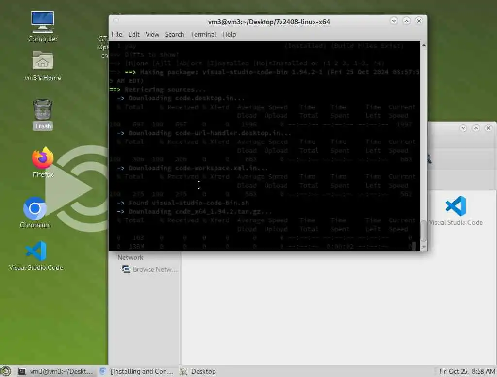This screenshot has width=497, height=377.
Task: Close the terminal window
Action: click(419, 21)
